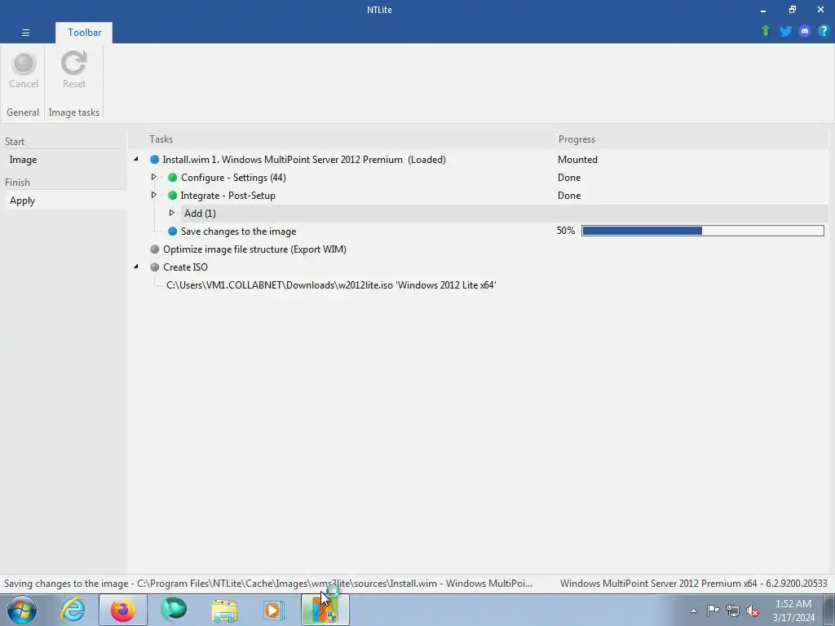Image resolution: width=835 pixels, height=626 pixels.
Task: Open the Twitter link icon
Action: click(x=785, y=31)
